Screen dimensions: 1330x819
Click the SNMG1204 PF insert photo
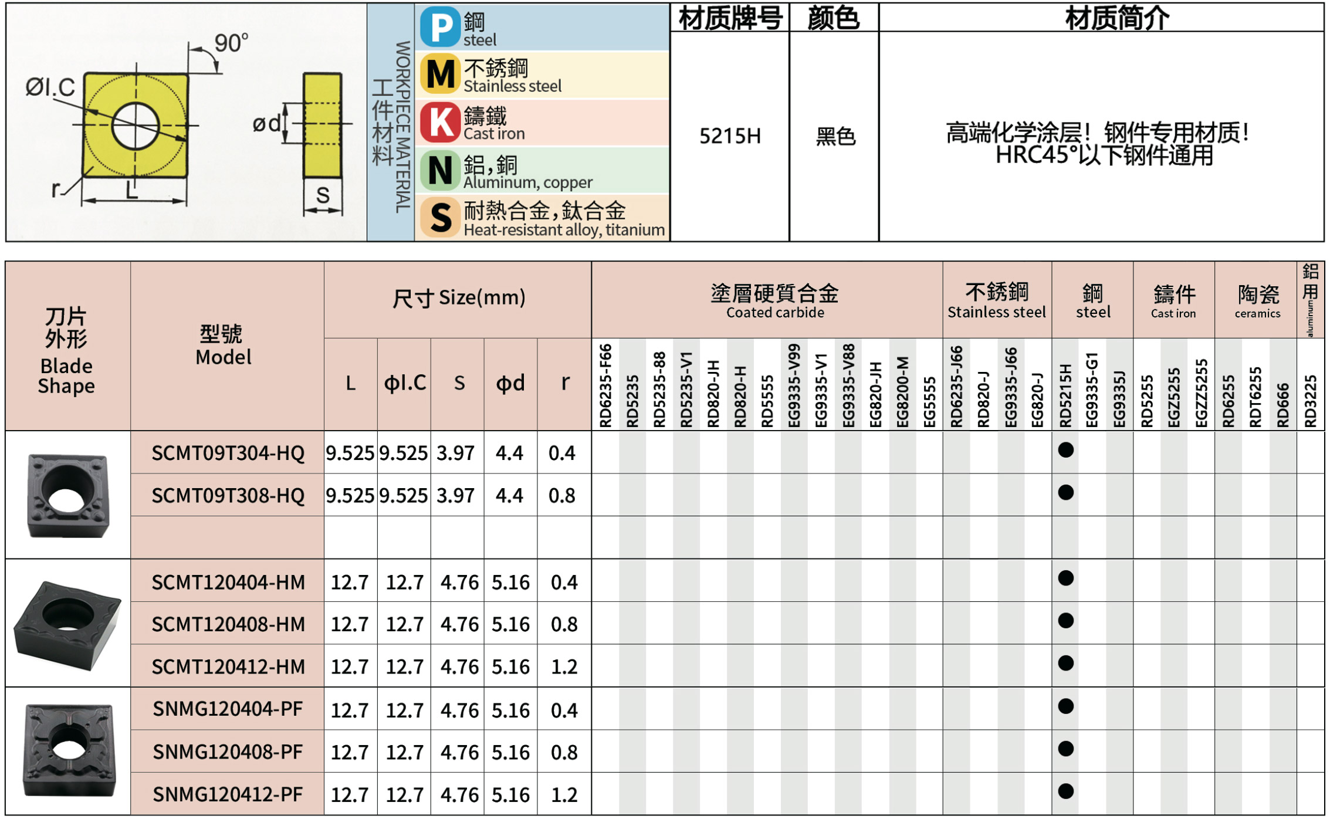point(69,750)
